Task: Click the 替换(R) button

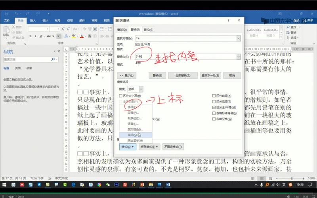Action: click(157, 75)
